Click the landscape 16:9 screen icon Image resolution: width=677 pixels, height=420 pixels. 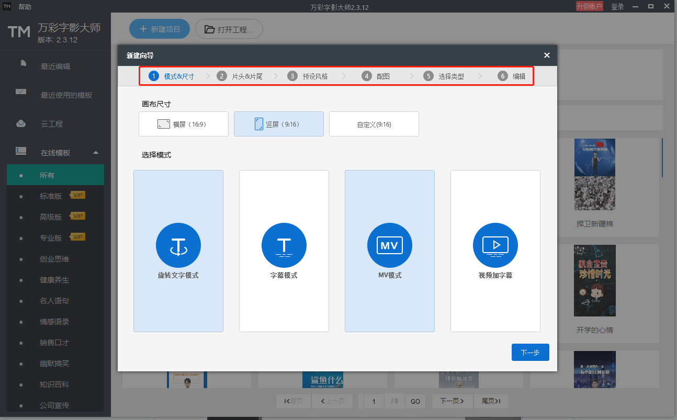point(164,124)
